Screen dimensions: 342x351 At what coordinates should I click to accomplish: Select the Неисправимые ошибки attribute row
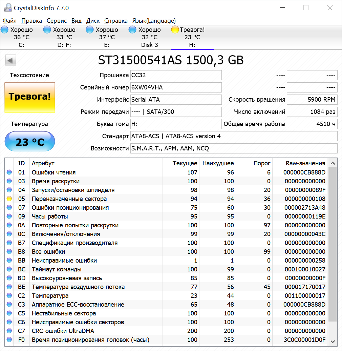click(102, 261)
